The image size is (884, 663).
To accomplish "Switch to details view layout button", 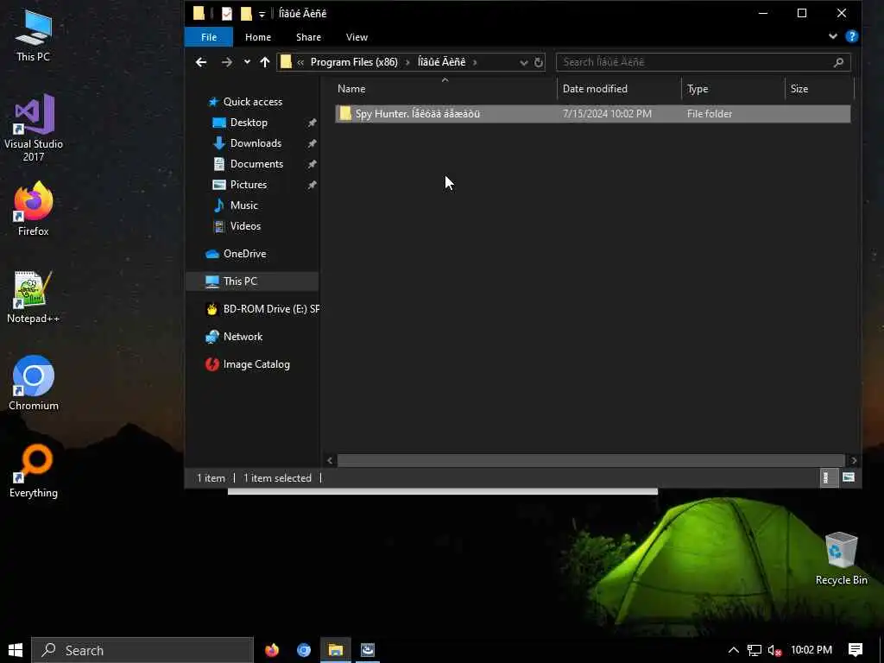I will point(827,478).
